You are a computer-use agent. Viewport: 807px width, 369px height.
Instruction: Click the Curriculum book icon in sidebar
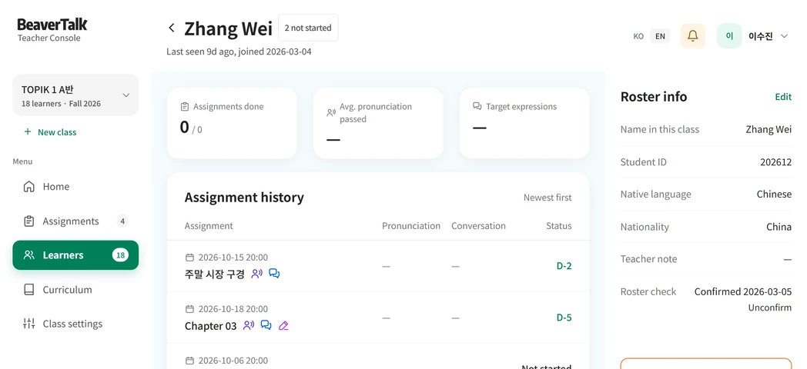(29, 289)
